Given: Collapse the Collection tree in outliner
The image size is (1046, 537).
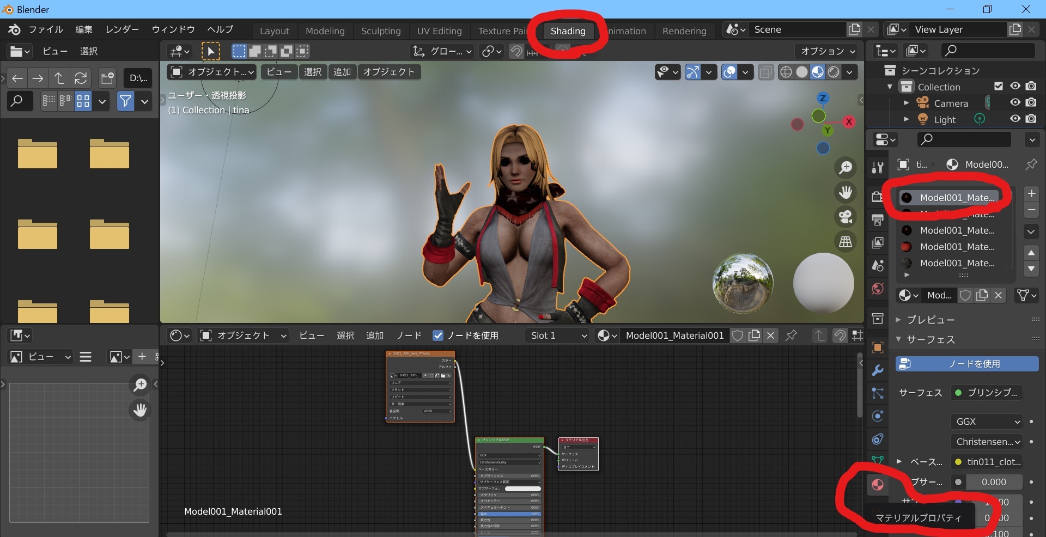Looking at the screenshot, I should (890, 87).
